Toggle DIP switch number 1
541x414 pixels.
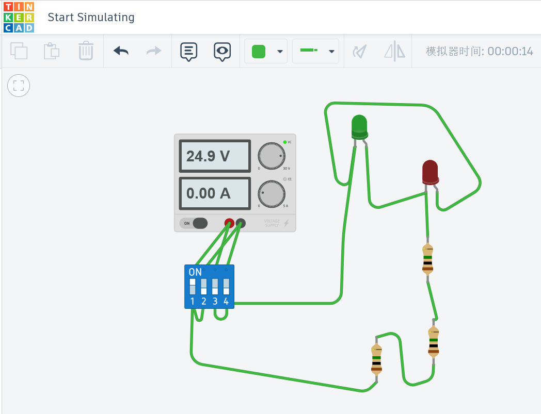[193, 287]
